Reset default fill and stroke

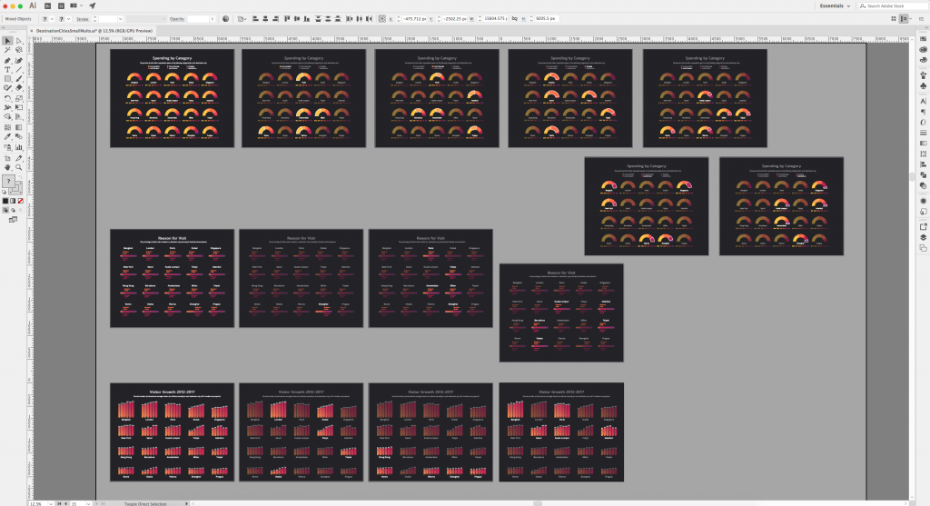[x=5, y=191]
